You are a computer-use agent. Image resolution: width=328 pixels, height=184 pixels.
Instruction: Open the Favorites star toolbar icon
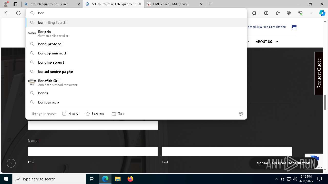pyautogui.click(x=278, y=13)
